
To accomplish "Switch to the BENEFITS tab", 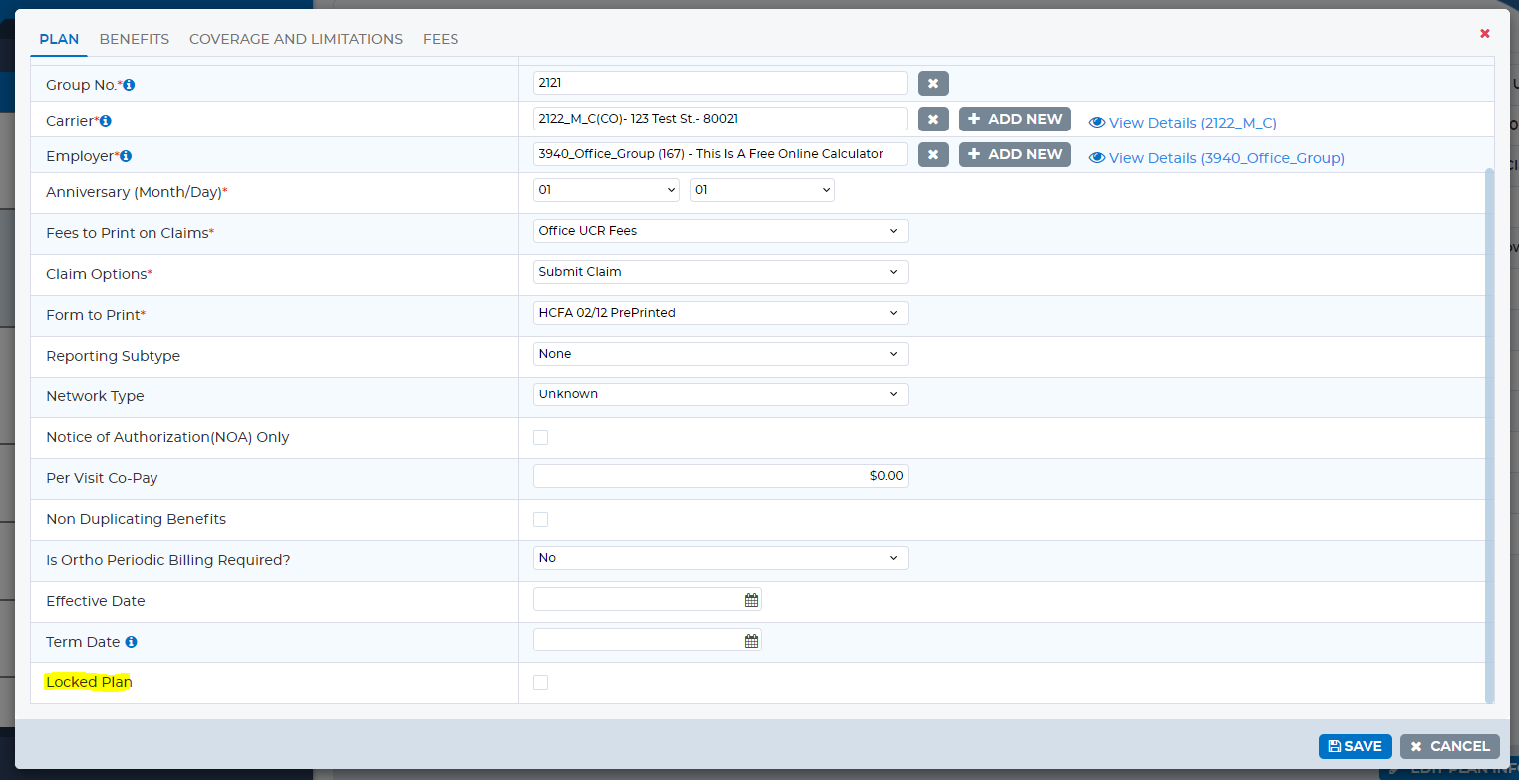I will point(135,39).
